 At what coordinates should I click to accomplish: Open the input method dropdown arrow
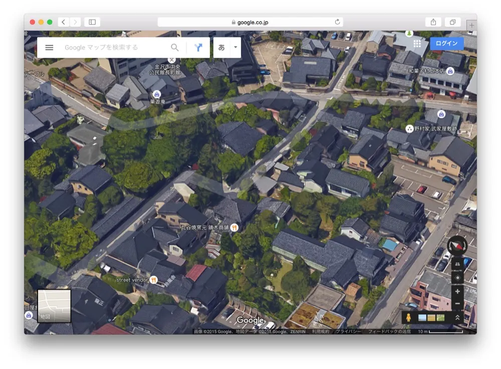(235, 48)
